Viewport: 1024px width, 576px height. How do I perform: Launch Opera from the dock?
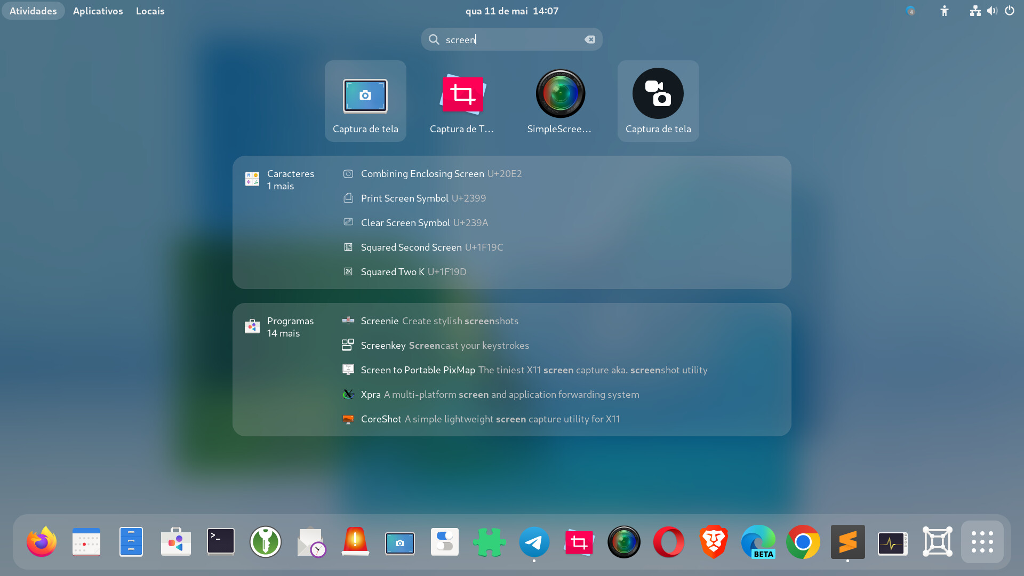pos(668,542)
